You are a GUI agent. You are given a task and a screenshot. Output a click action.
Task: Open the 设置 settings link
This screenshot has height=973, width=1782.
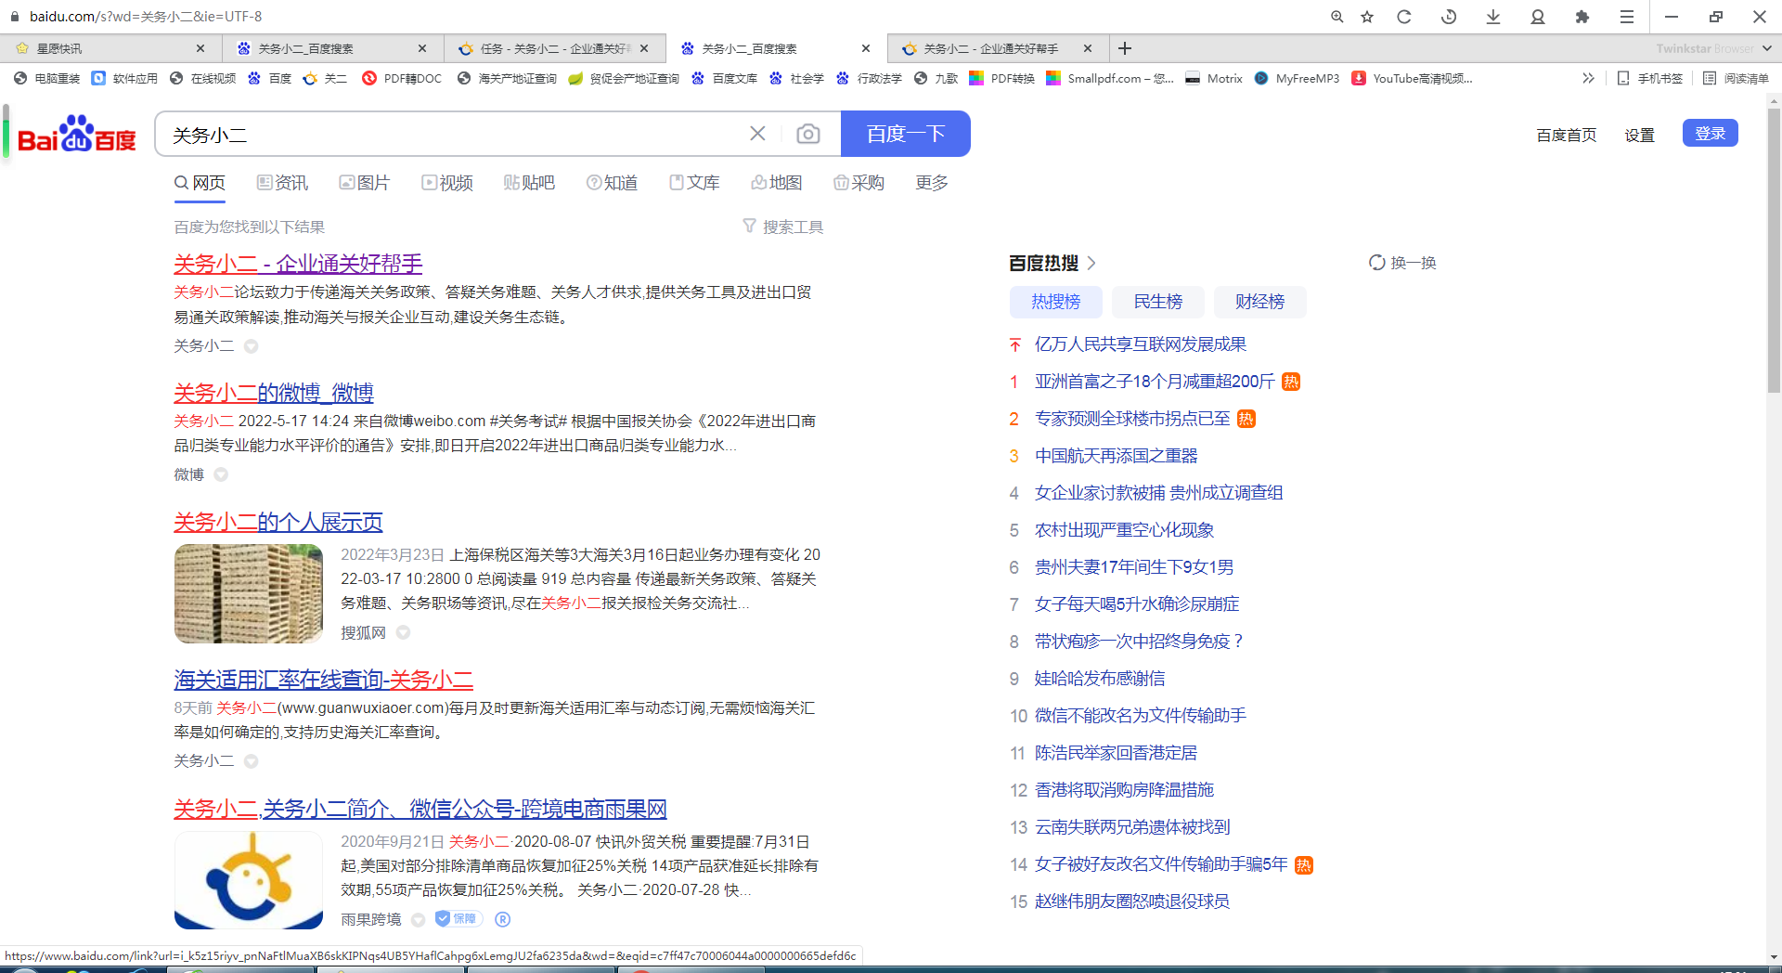point(1640,136)
